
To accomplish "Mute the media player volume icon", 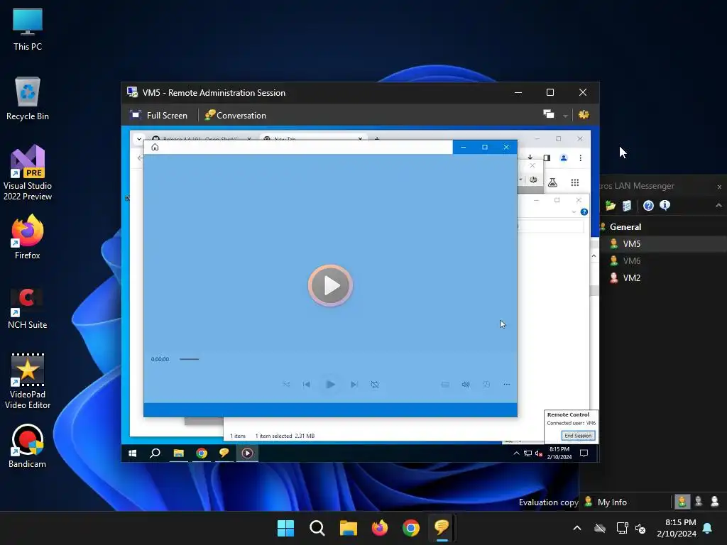I will coord(466,384).
